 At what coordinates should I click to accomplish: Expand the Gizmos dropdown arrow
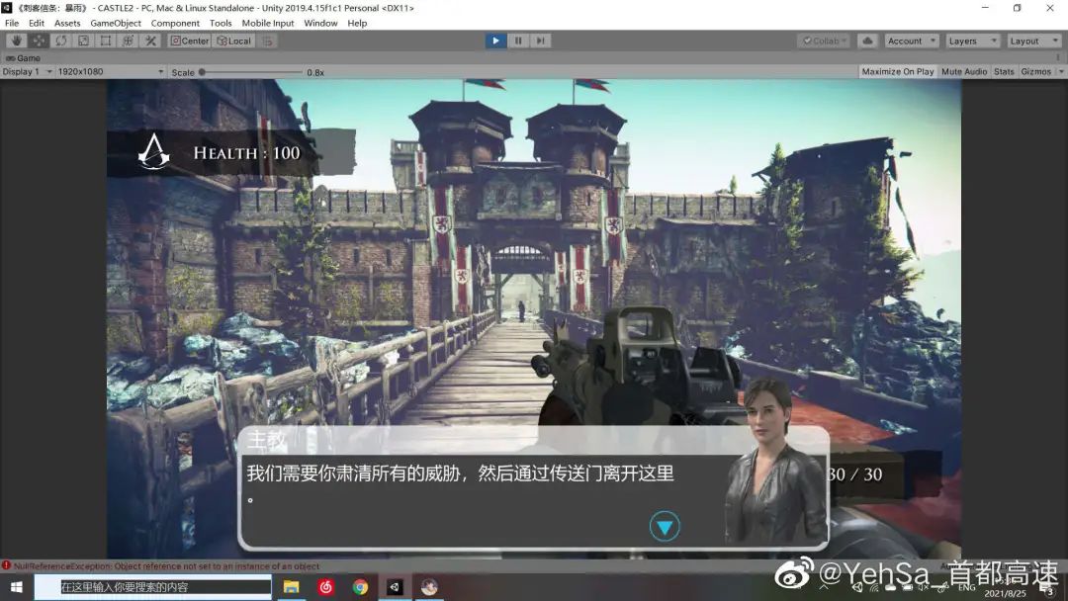point(1061,71)
